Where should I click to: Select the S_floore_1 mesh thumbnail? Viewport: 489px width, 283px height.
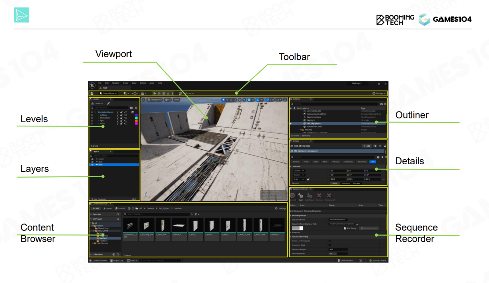pyautogui.click(x=178, y=225)
